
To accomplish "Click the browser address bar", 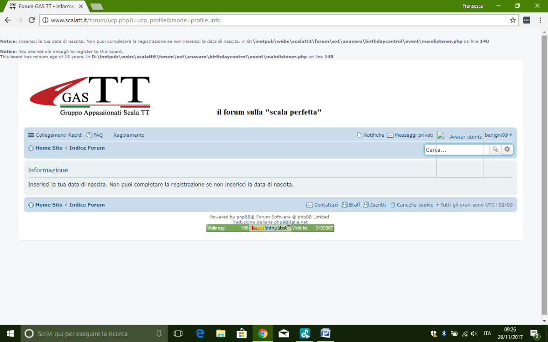I will click(274, 20).
